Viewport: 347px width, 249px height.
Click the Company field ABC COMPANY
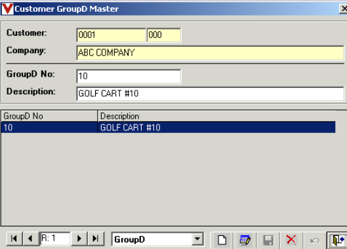coord(210,52)
